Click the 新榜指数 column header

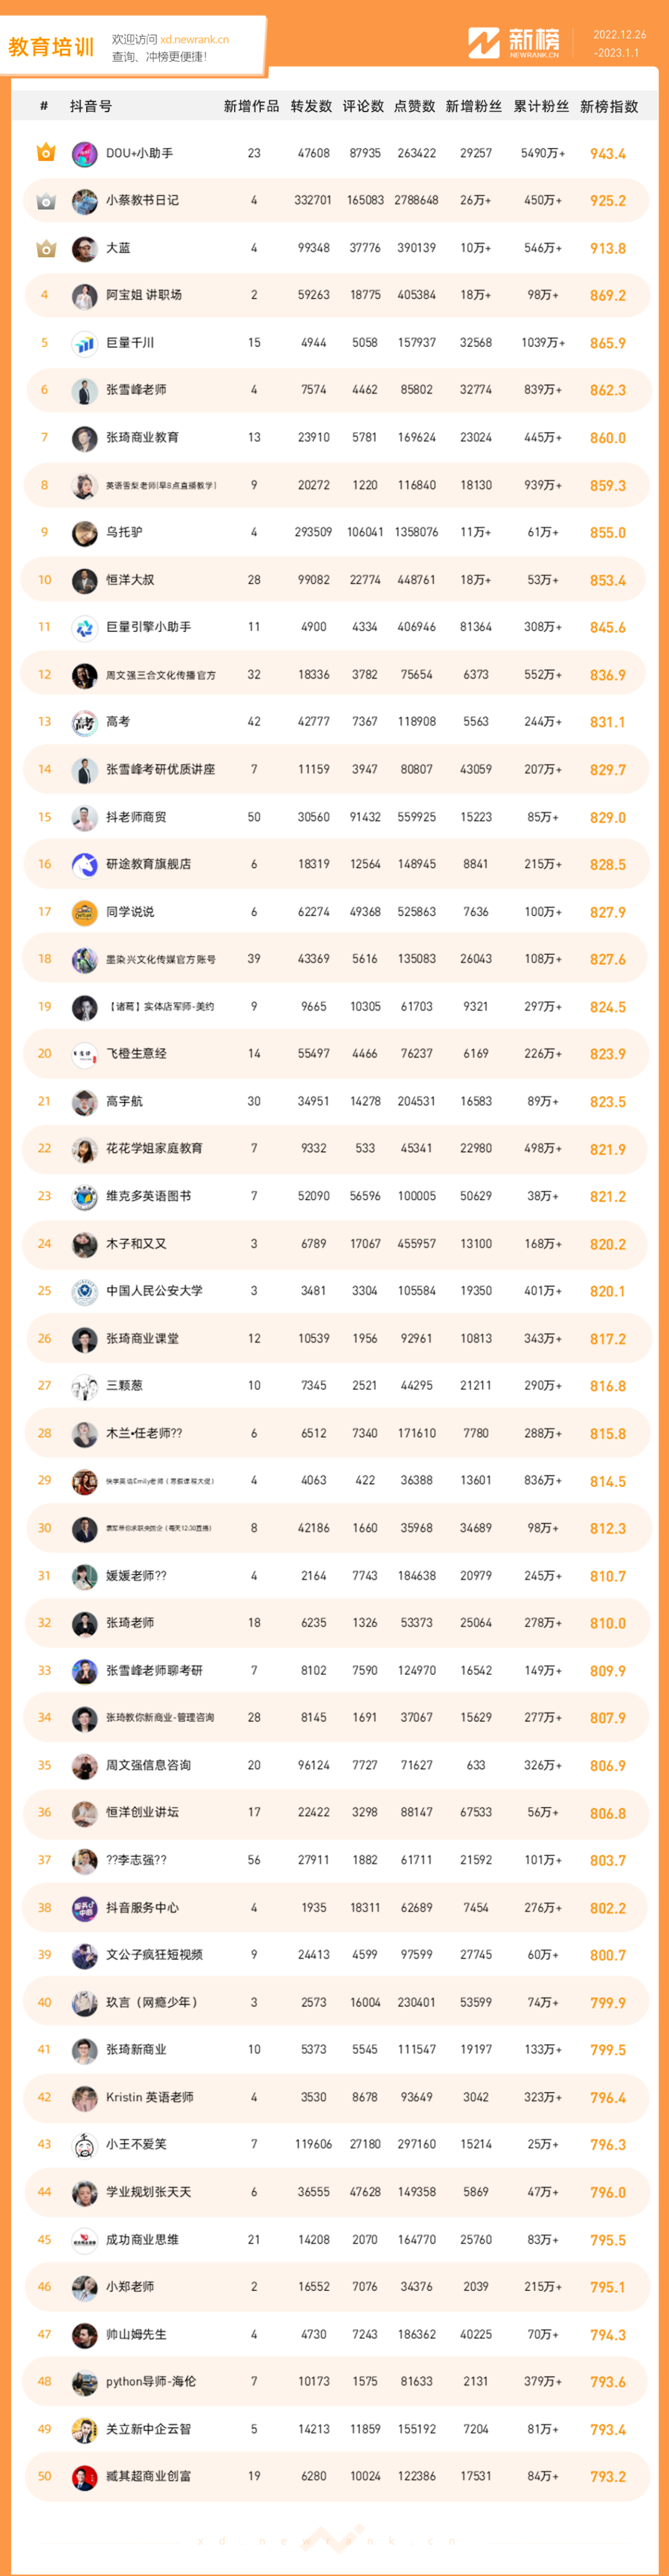[x=608, y=106]
